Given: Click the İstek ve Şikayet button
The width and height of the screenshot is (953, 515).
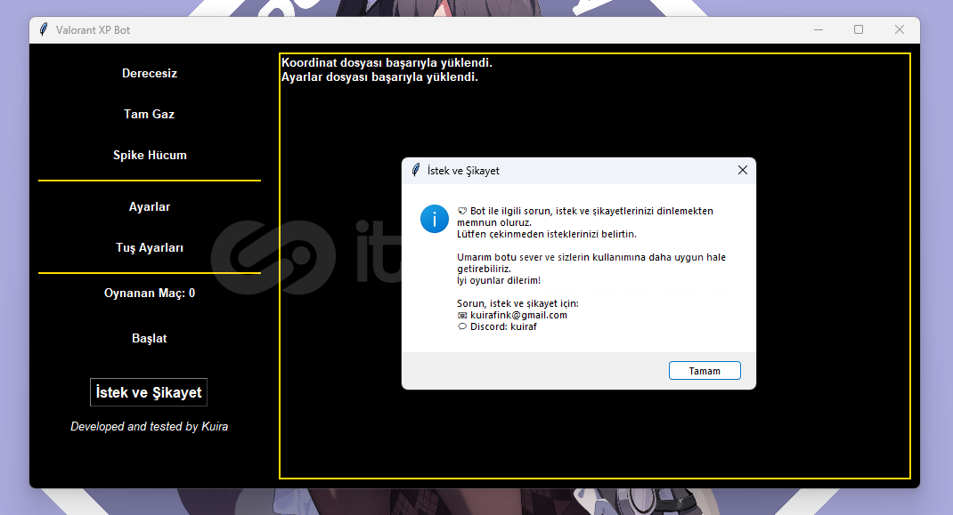Looking at the screenshot, I should click(149, 392).
